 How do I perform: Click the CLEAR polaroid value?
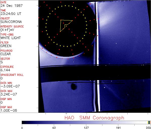click(x=6, y=54)
